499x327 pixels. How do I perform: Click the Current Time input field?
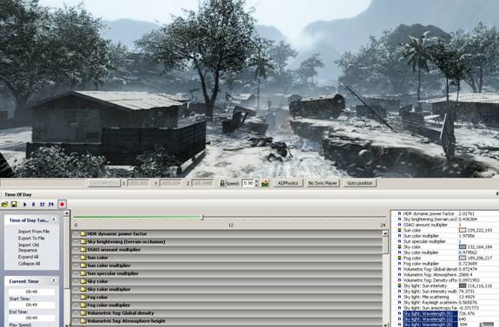[x=31, y=291]
